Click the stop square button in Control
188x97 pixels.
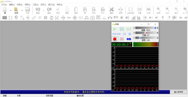(x=130, y=34)
